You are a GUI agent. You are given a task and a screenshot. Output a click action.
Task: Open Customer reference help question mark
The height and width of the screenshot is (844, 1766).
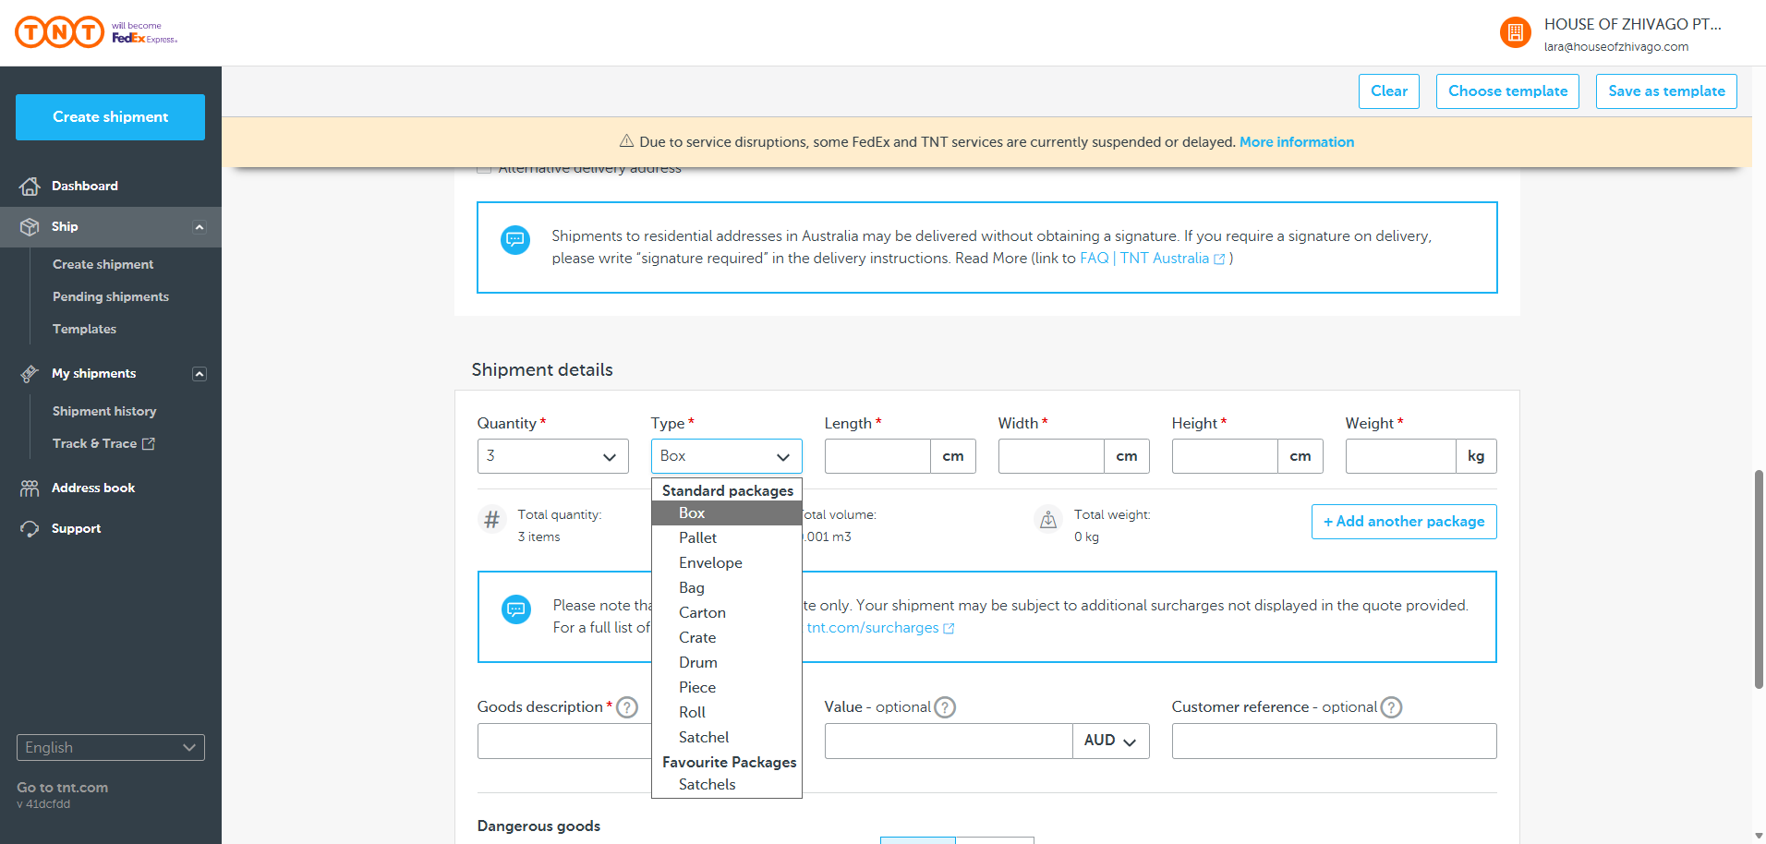coord(1391,707)
